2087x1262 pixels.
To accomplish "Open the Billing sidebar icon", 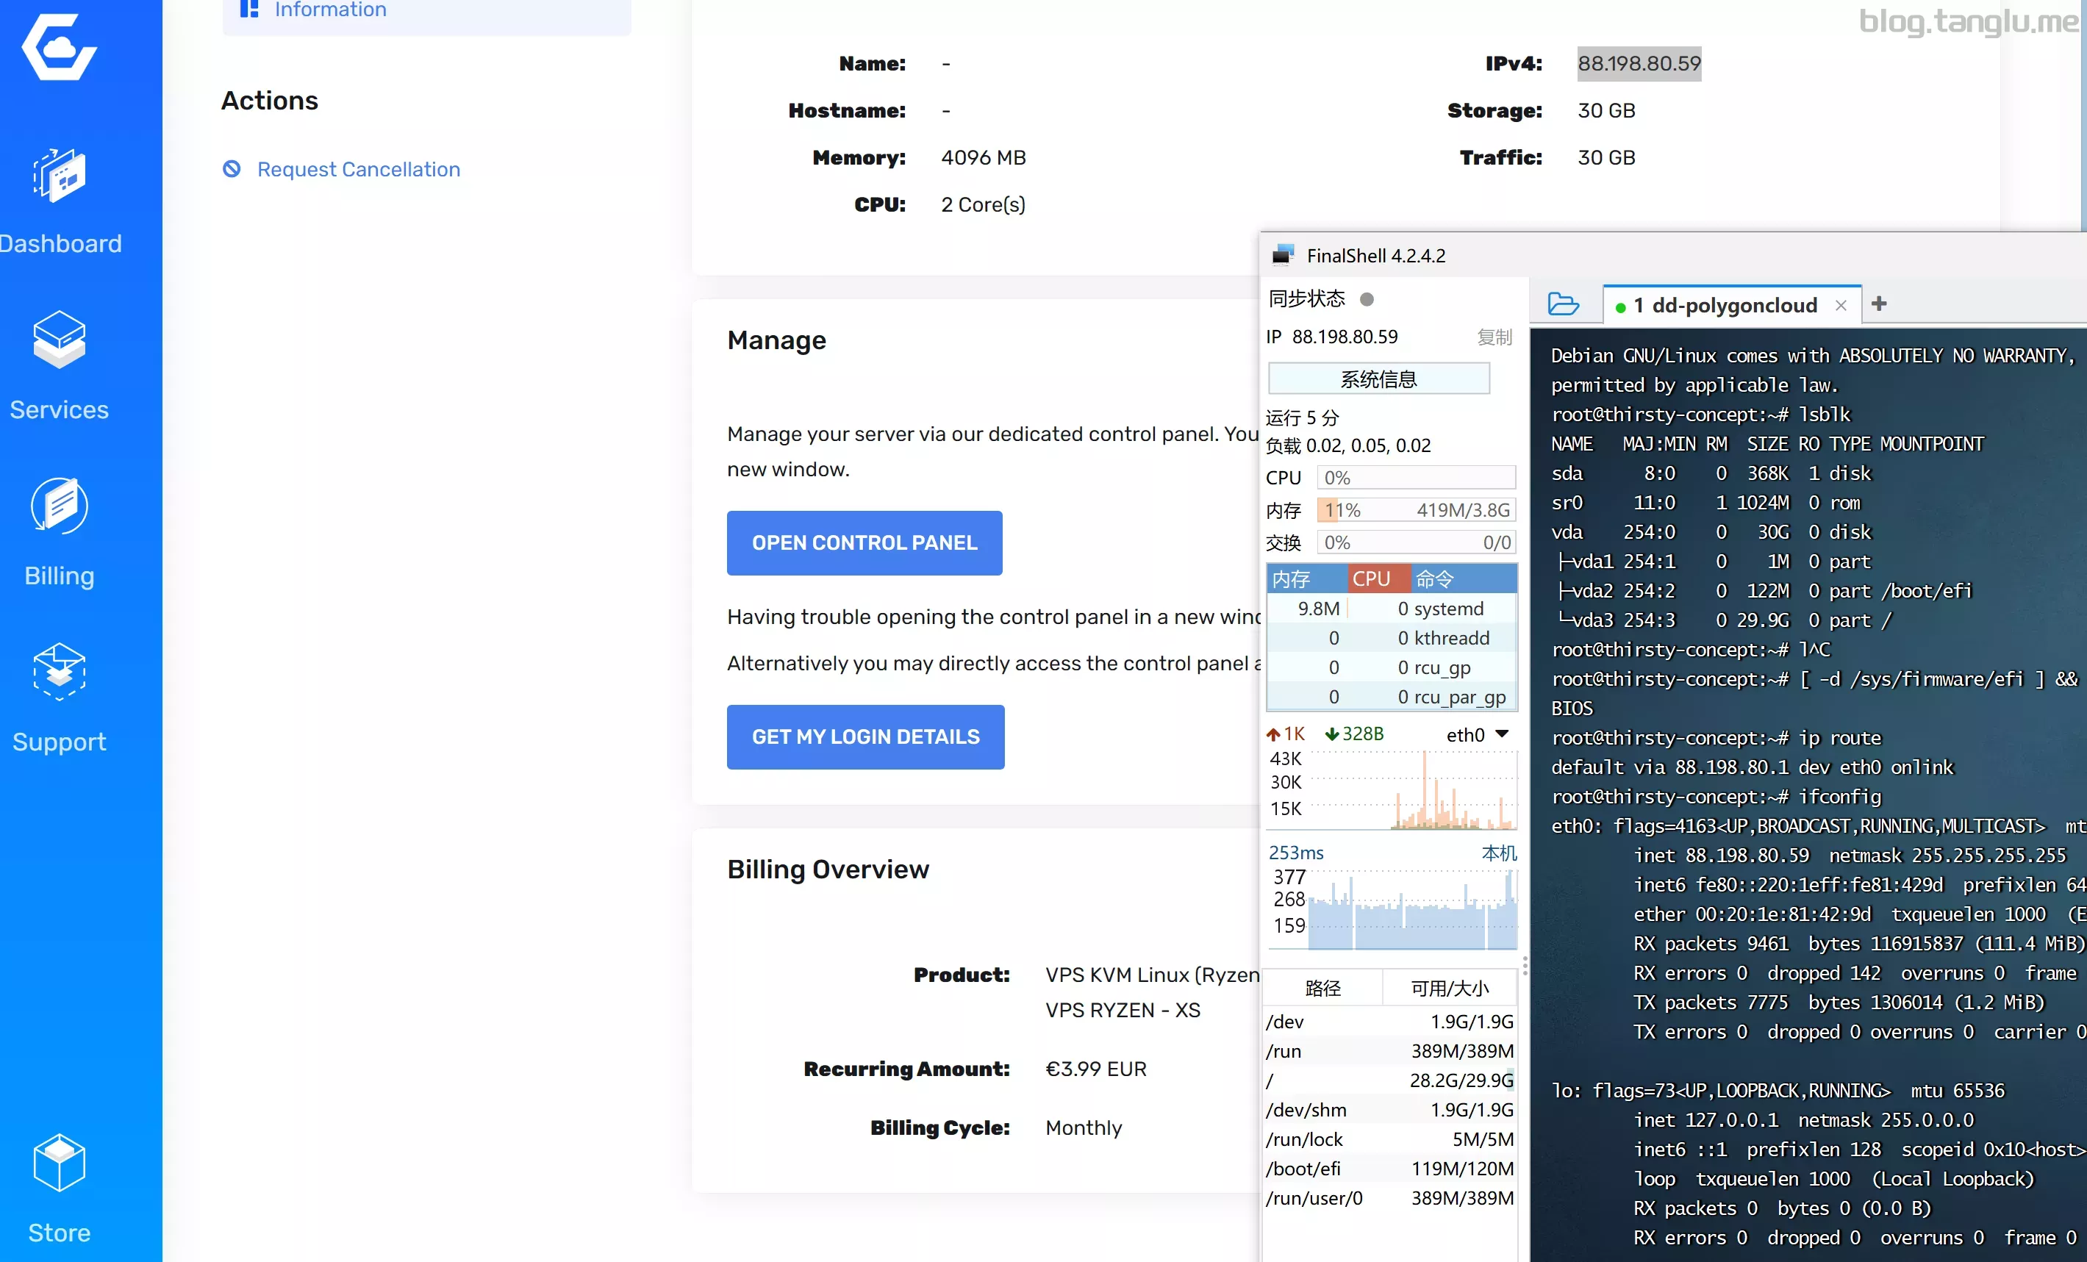I will click(x=60, y=506).
